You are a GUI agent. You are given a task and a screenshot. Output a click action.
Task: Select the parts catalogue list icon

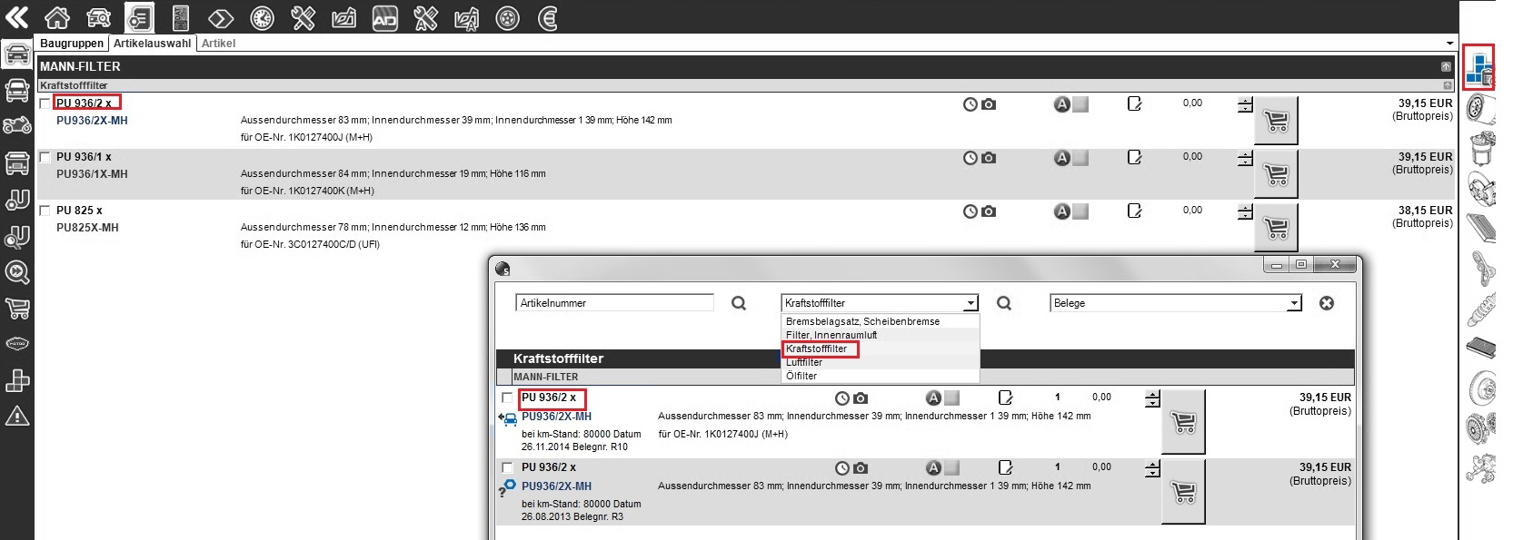click(139, 17)
